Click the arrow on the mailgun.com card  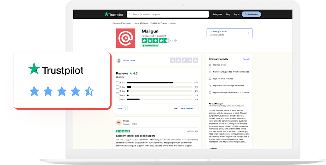(248, 33)
